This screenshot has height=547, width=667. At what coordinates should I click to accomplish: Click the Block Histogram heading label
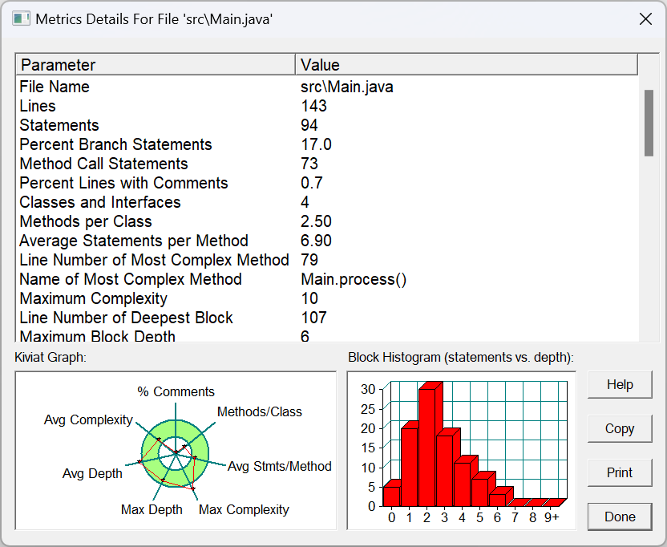(x=461, y=357)
